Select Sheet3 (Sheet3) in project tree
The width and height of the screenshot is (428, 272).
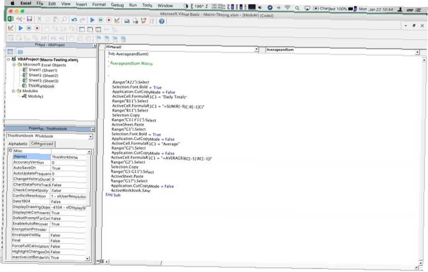(43, 80)
